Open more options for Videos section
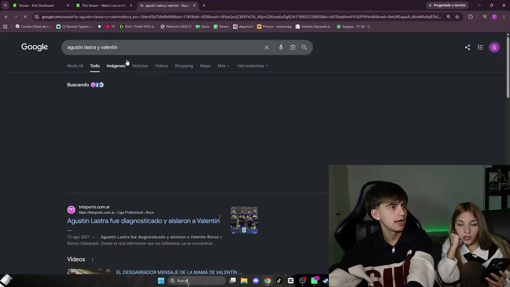 pos(92,259)
